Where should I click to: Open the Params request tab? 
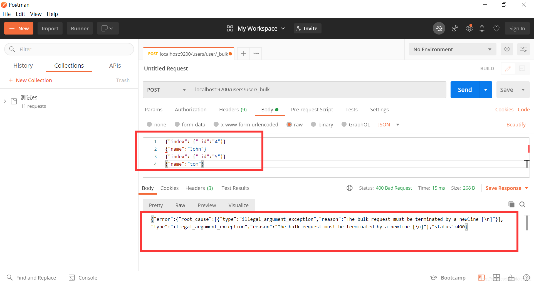coord(154,109)
